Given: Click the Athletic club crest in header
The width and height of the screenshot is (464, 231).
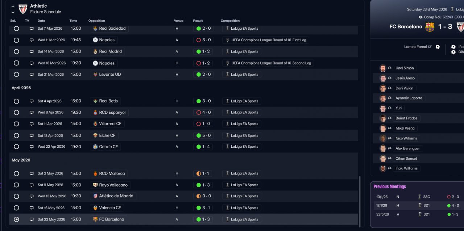Looking at the screenshot, I should [23, 9].
